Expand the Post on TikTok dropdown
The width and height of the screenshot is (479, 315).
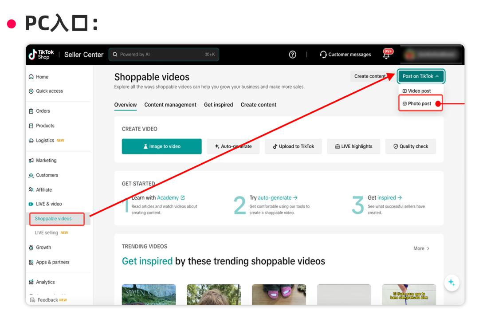coord(421,76)
